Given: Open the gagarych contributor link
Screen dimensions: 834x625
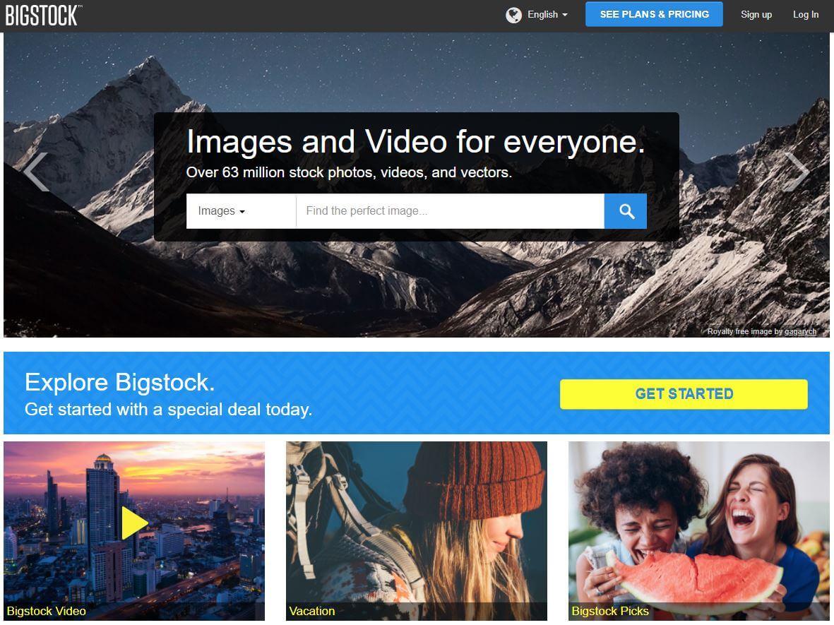Looking at the screenshot, I should 800,331.
